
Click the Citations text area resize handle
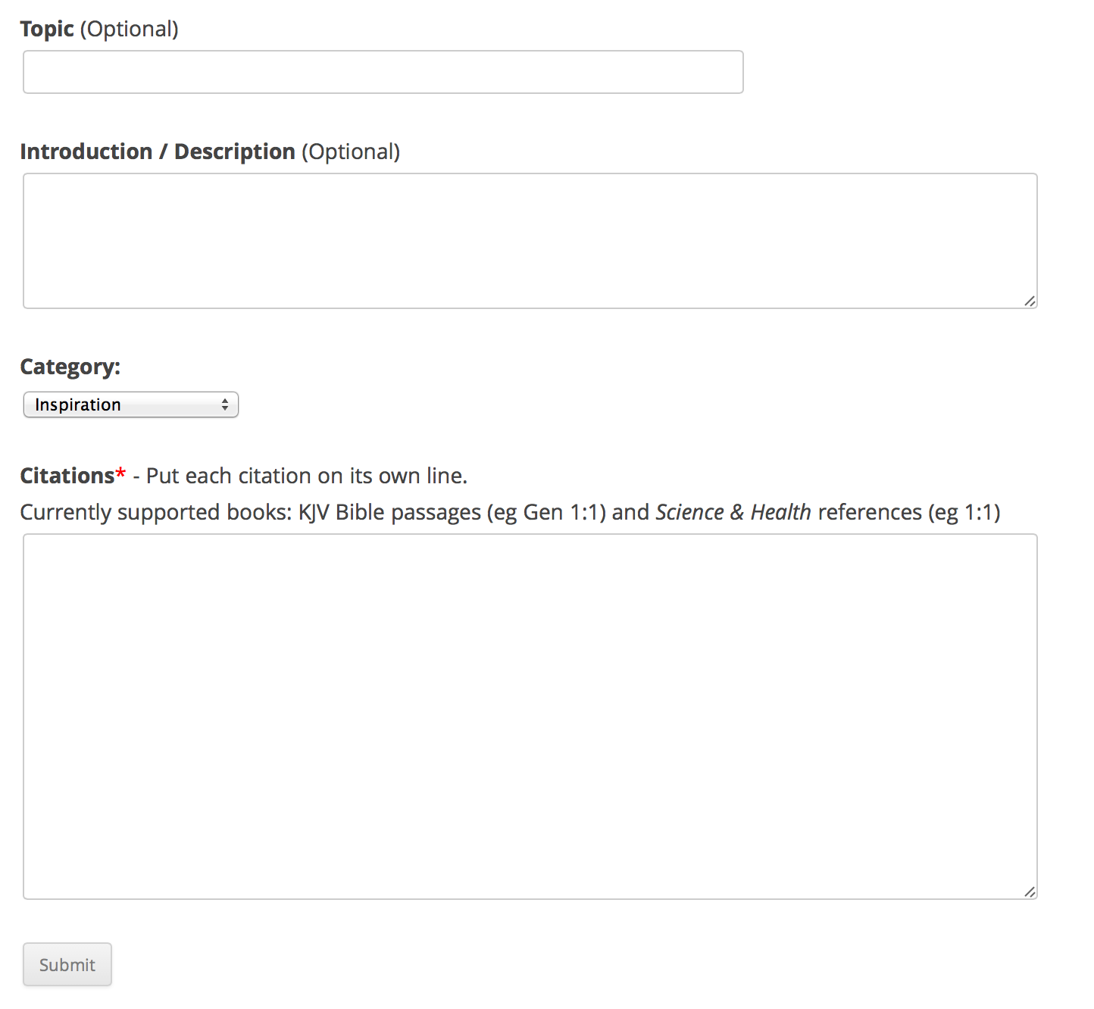point(1030,892)
